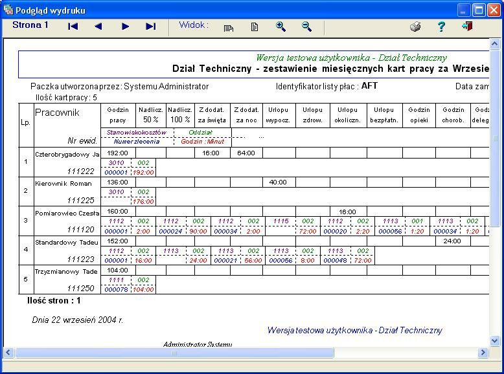Go to the previous page
Image resolution: width=504 pixels, height=374 pixels.
pos(98,27)
